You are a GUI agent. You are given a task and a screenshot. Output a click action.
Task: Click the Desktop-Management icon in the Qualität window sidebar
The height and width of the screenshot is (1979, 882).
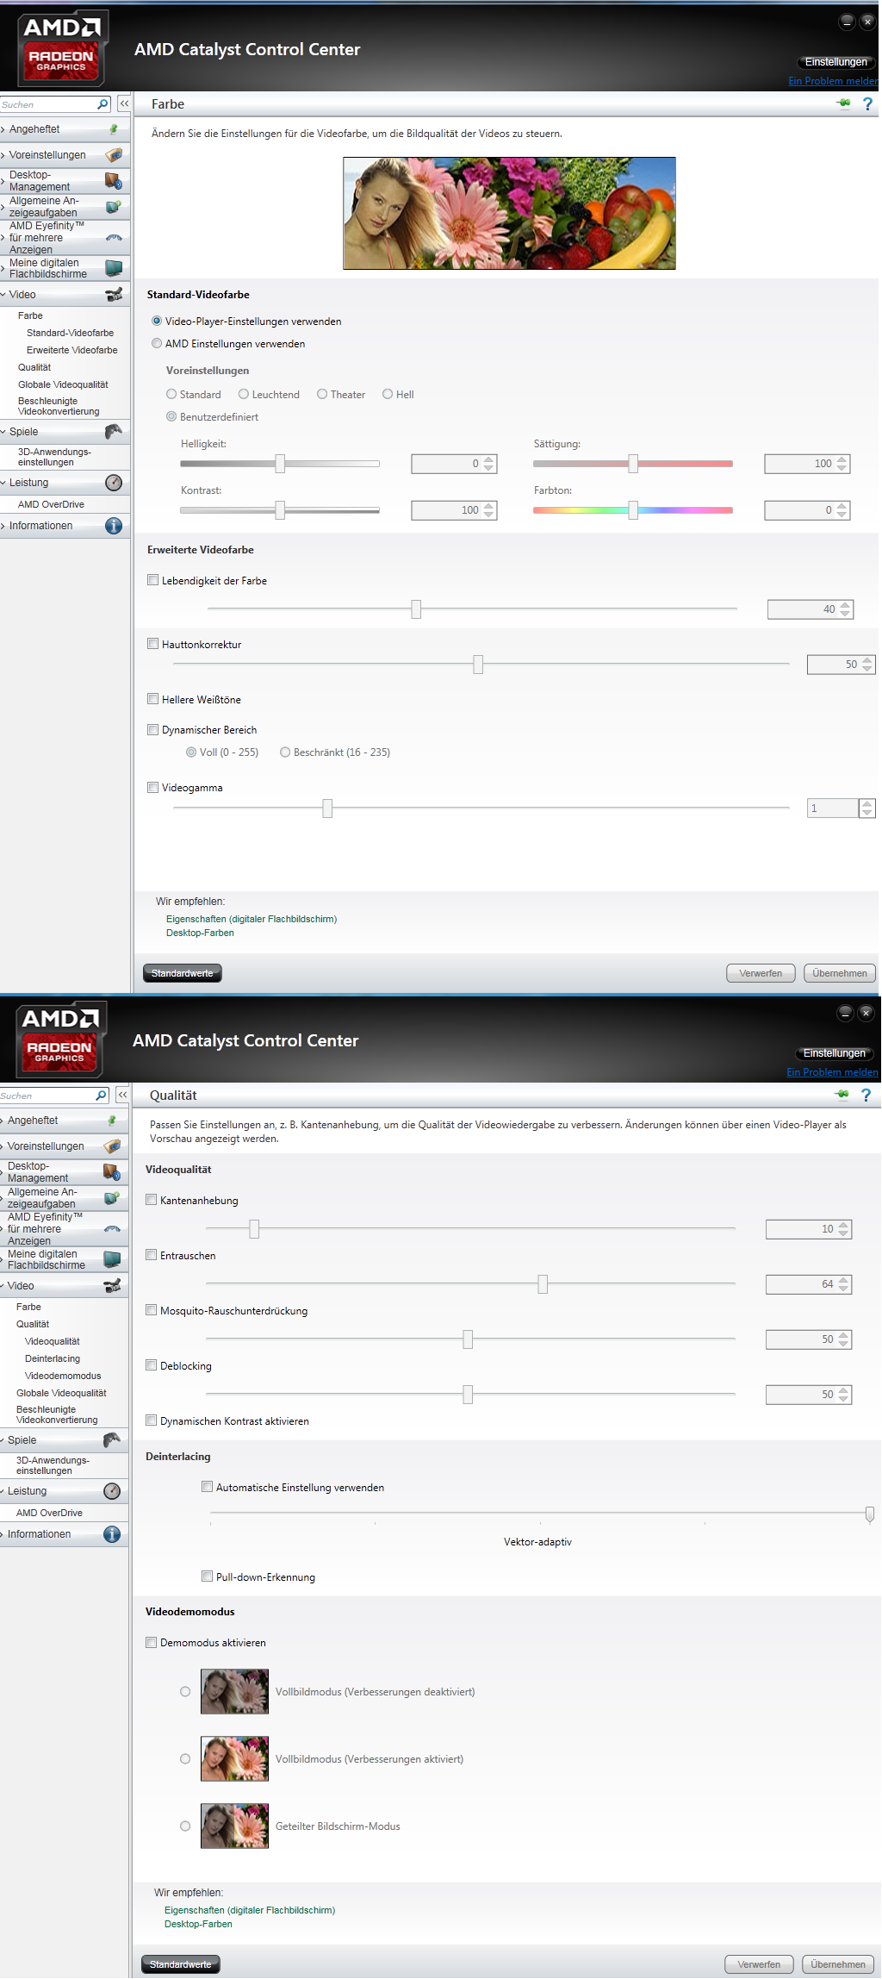111,1172
